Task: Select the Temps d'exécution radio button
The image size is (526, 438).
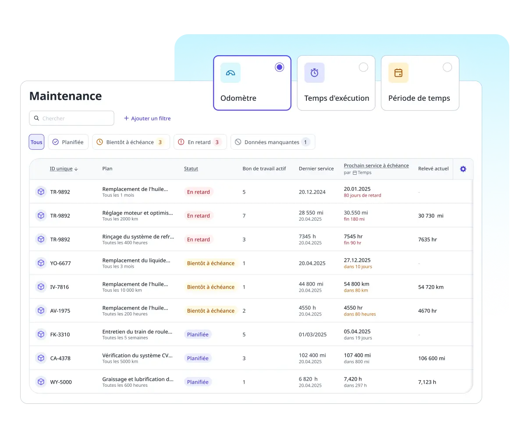Action: point(363,67)
